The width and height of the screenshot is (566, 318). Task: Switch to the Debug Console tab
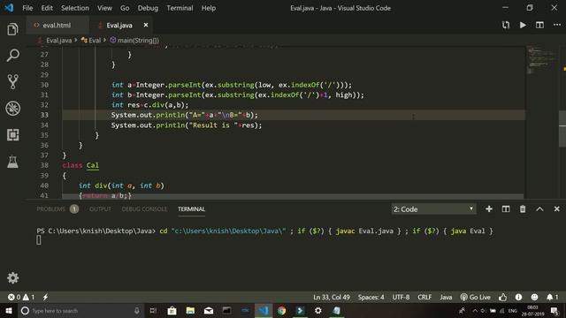tap(144, 209)
